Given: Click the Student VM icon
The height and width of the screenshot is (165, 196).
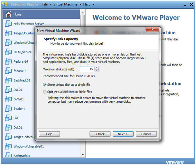Looking at the screenshot, I should tap(8, 109).
